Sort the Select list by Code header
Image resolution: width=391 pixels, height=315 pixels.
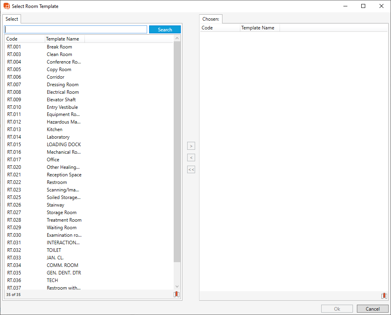click(x=24, y=39)
